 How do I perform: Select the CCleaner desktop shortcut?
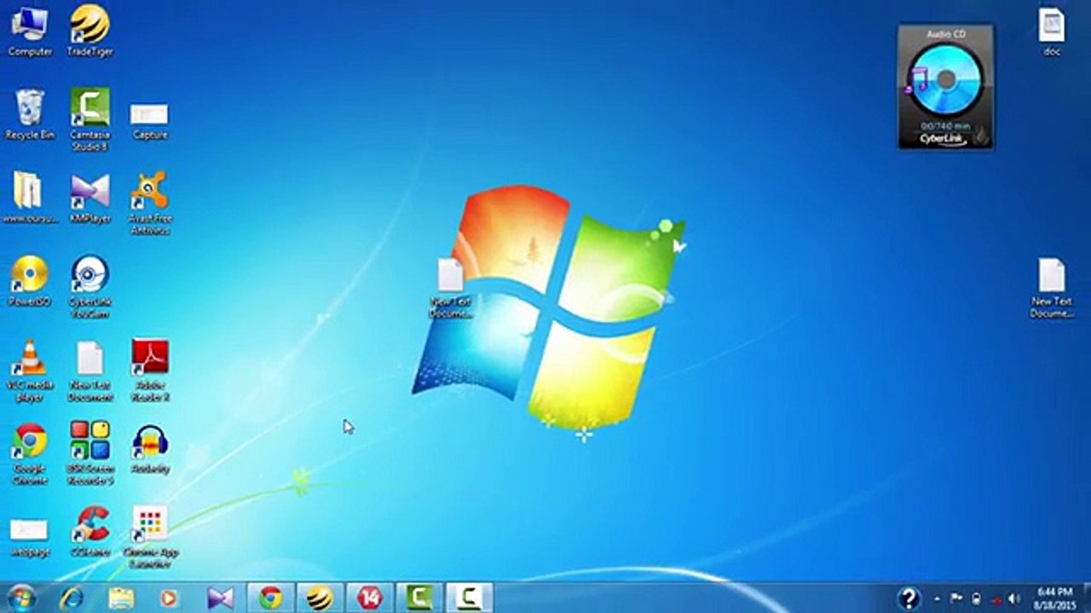click(89, 531)
